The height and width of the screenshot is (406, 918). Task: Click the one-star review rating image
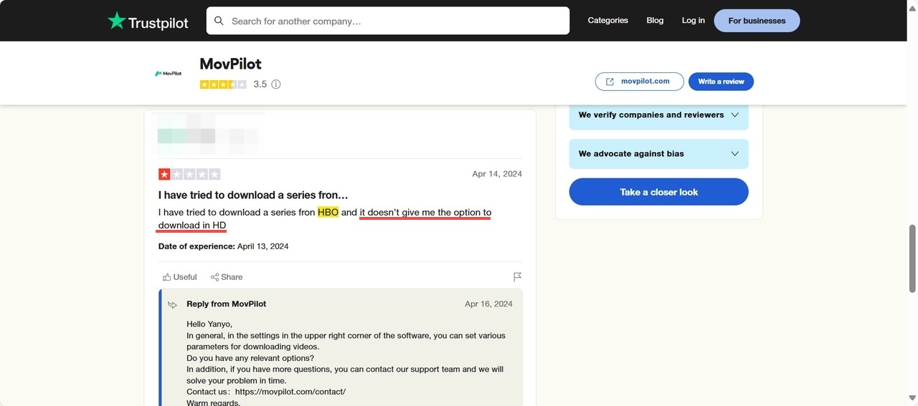point(189,174)
